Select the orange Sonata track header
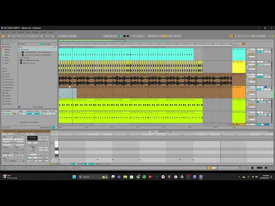Image resolution: width=275 pixels, height=206 pixels. point(239,92)
